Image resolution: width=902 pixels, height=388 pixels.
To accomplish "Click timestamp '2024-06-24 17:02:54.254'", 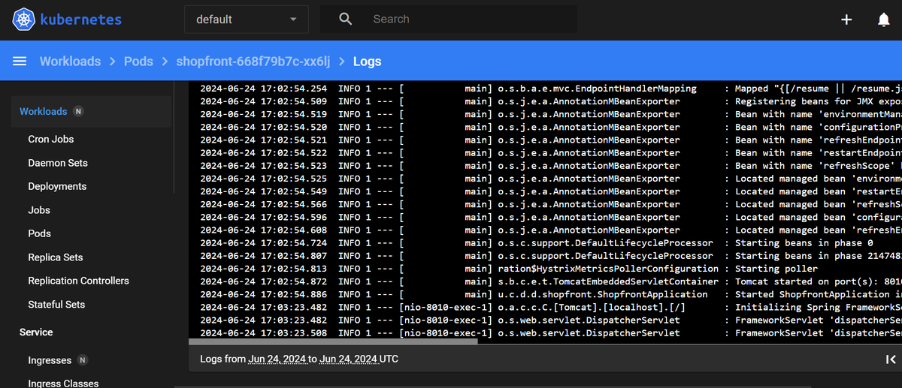I will 264,89.
